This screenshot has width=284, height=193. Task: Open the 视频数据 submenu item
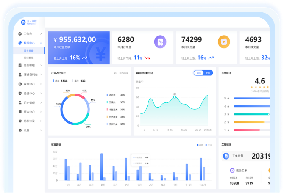[x=29, y=58]
